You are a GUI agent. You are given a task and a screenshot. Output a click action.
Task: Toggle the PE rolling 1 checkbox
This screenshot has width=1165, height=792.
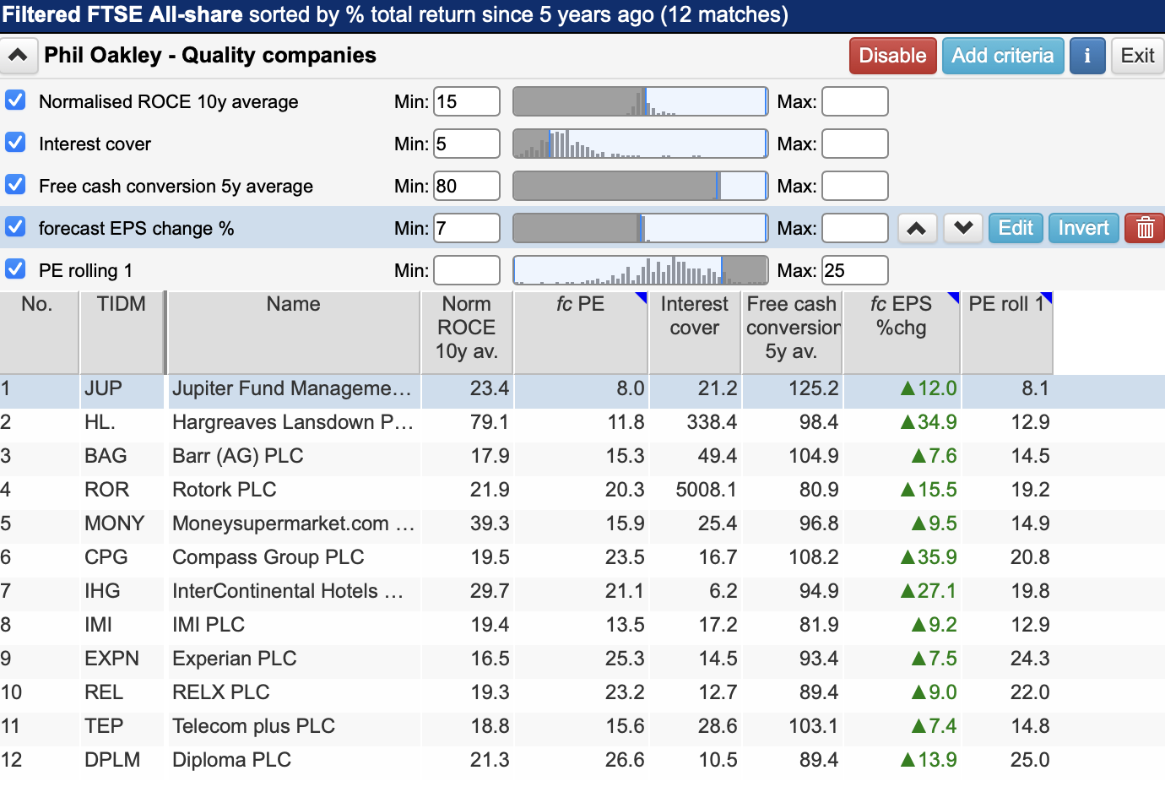15,269
